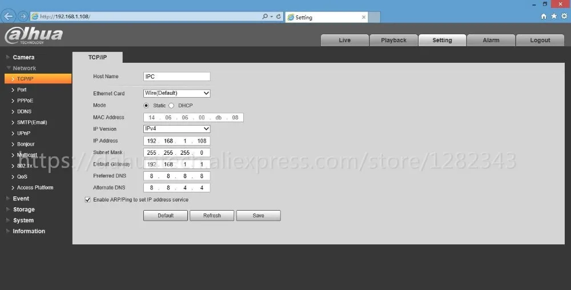Screen dimensions: 571x290
Task: Open the Port settings page
Action: (22, 90)
